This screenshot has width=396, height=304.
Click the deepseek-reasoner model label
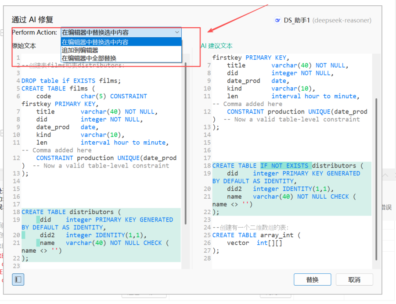point(342,20)
